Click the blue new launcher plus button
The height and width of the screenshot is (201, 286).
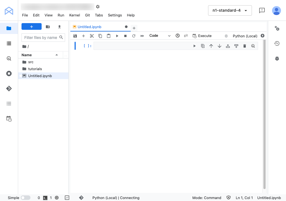pyautogui.click(x=32, y=27)
